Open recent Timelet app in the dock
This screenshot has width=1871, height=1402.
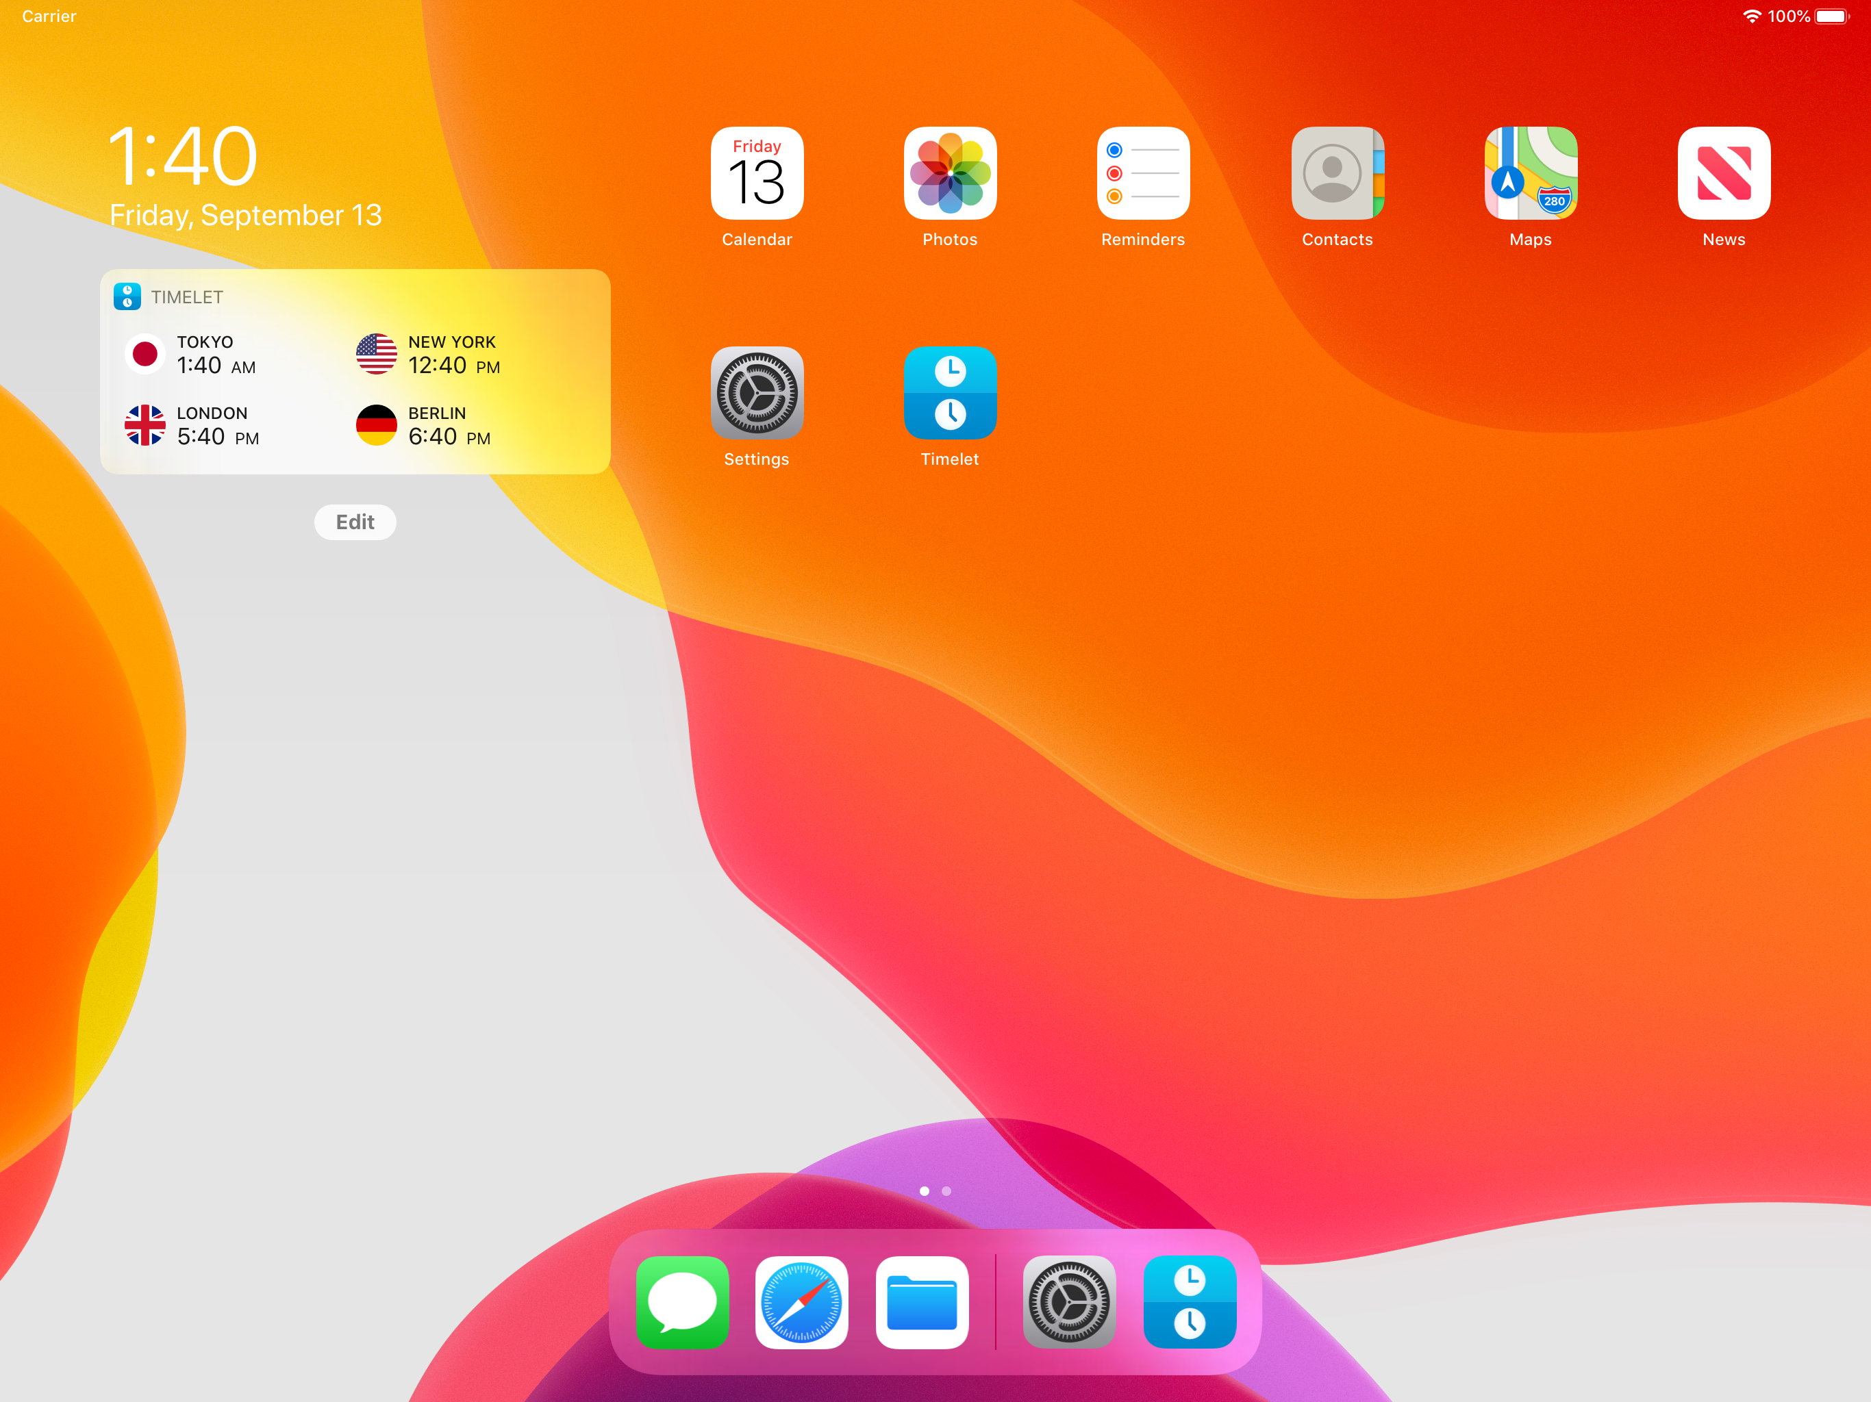(1190, 1302)
